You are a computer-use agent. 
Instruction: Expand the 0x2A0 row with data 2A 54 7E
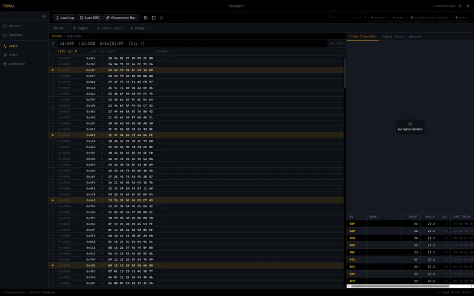point(53,64)
